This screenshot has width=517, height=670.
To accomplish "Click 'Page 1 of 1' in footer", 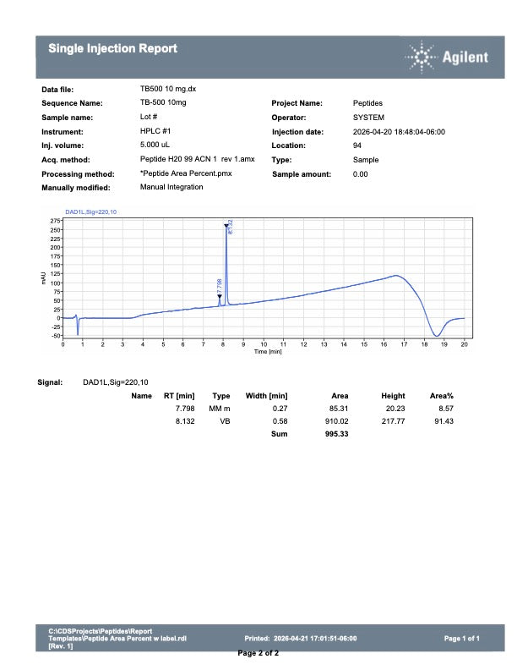I will tap(461, 639).
